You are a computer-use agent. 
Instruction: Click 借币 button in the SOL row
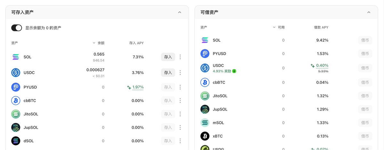pyautogui.click(x=365, y=40)
